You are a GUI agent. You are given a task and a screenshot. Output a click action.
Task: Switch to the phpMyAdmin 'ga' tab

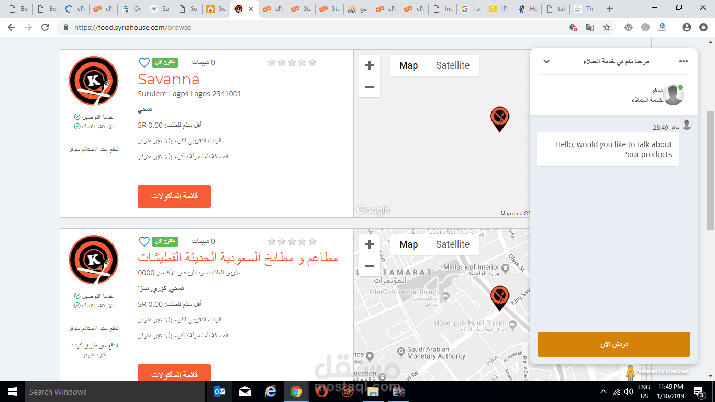(358, 9)
